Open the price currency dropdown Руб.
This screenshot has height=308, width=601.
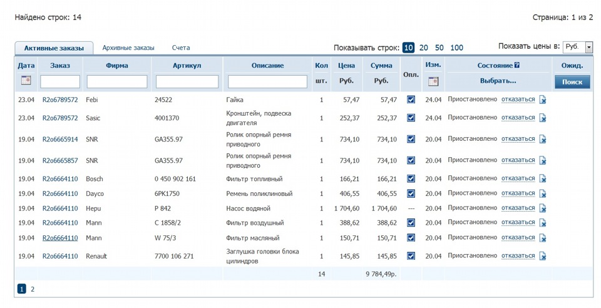click(578, 47)
